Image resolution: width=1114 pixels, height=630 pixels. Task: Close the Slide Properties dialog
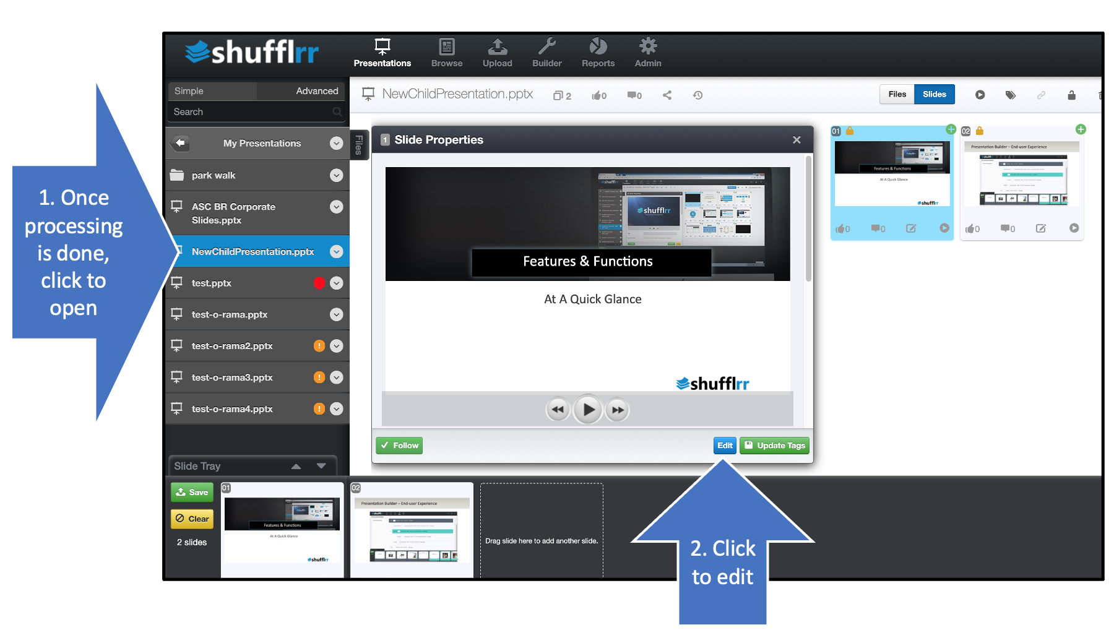tap(797, 140)
